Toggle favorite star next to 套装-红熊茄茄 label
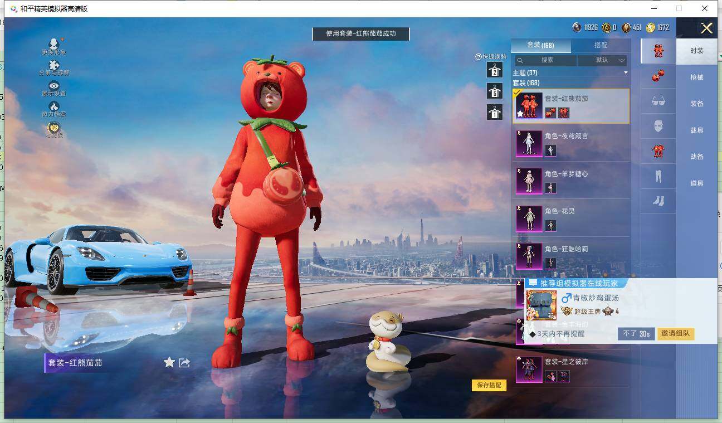The image size is (722, 423). [169, 362]
